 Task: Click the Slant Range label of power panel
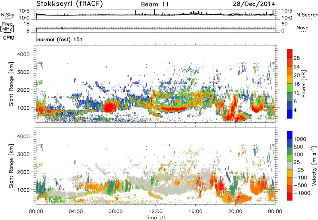(11, 84)
